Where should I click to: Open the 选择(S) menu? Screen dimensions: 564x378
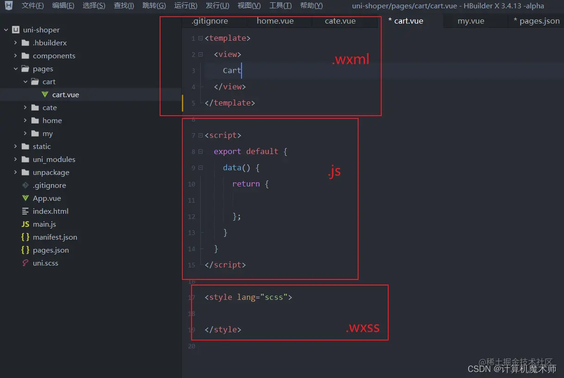94,6
